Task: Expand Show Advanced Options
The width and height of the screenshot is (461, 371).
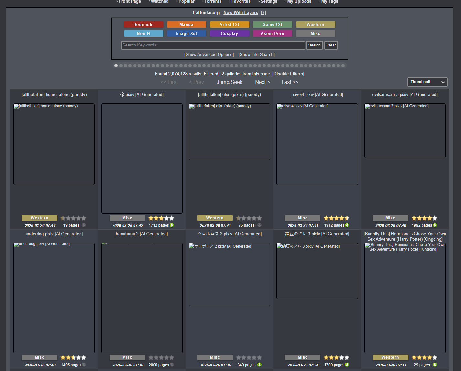Action: (x=209, y=55)
